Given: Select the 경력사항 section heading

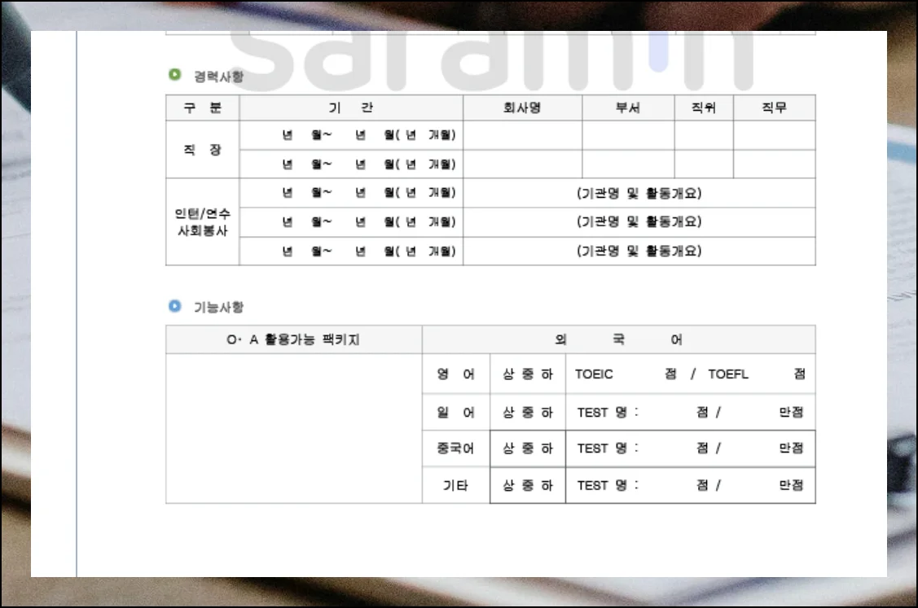Looking at the screenshot, I should [218, 77].
